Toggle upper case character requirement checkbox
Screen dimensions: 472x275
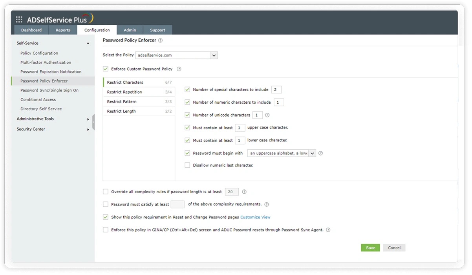point(187,128)
